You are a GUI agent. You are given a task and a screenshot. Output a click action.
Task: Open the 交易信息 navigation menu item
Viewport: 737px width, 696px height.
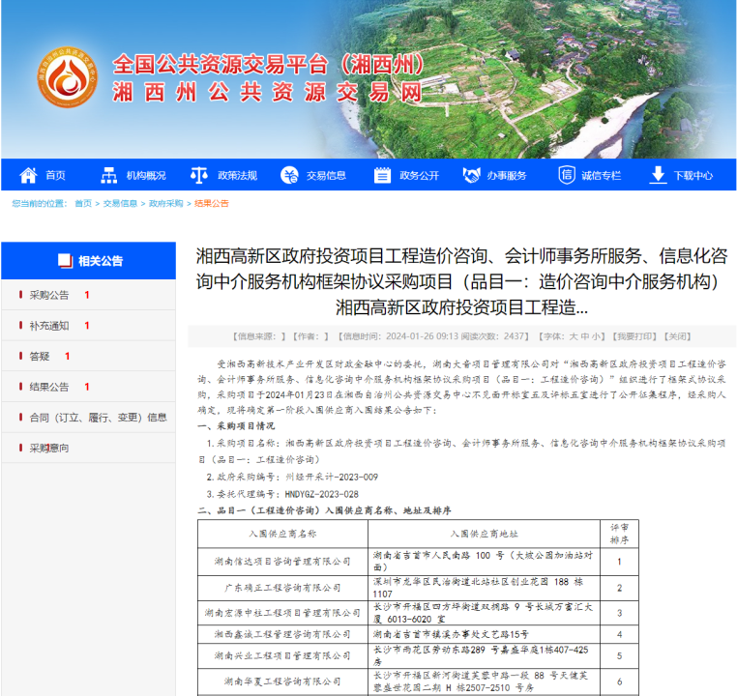(326, 176)
